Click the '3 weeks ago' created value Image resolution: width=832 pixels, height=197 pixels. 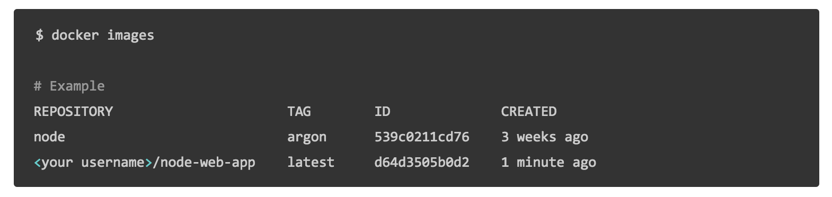545,137
